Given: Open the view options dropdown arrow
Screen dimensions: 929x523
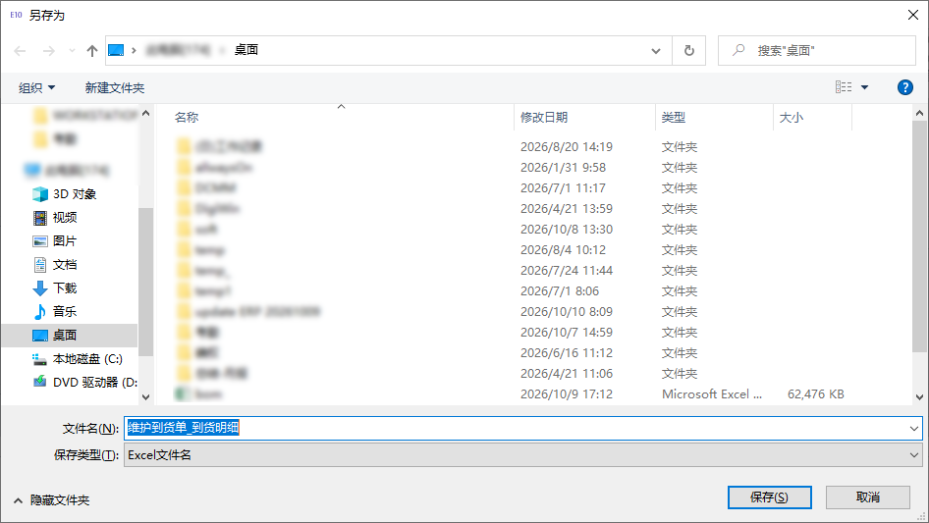Looking at the screenshot, I should click(x=864, y=87).
